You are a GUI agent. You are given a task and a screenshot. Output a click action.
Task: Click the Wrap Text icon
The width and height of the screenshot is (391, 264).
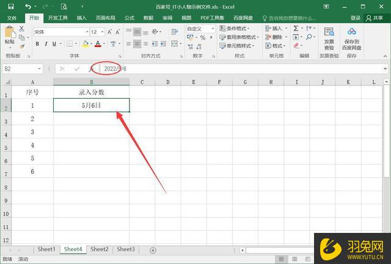tap(175, 32)
